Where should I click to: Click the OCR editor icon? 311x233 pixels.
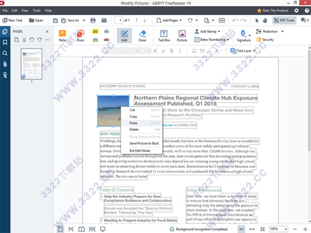(222, 20)
